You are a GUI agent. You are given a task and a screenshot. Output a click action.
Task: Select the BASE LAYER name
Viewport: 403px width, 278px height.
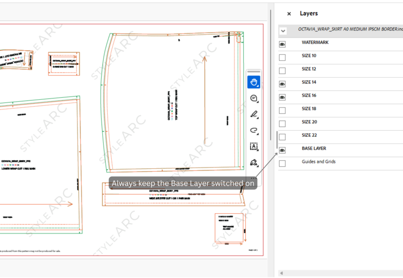coord(314,148)
